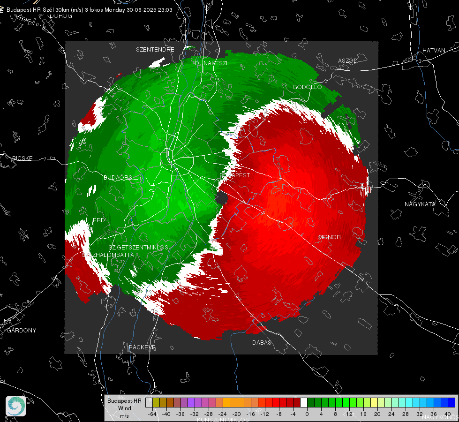Screen dimensions: 459x422
Task: Select the DUNAKESZI label on map
Action: pyautogui.click(x=211, y=63)
